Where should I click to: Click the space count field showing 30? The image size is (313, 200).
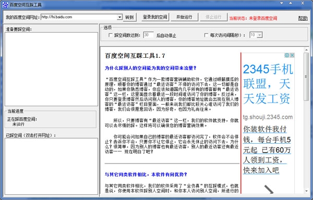[x=148, y=35]
